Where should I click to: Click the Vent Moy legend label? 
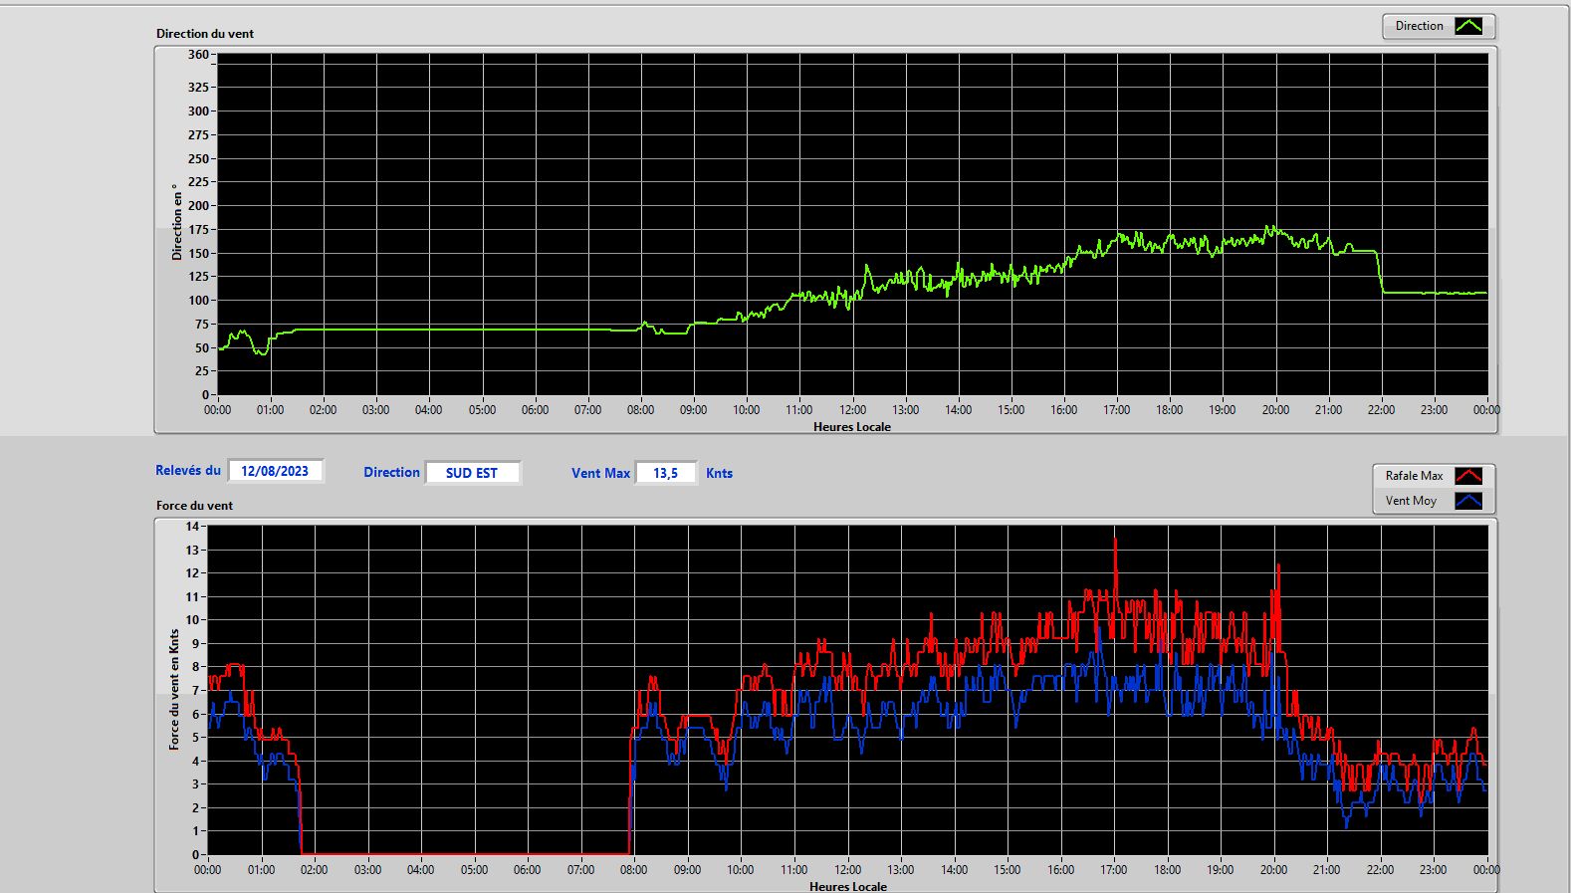click(x=1411, y=501)
